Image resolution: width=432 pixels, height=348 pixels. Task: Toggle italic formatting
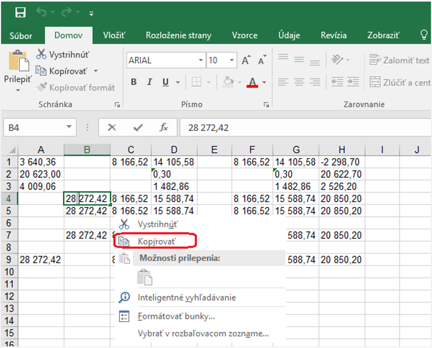(149, 82)
